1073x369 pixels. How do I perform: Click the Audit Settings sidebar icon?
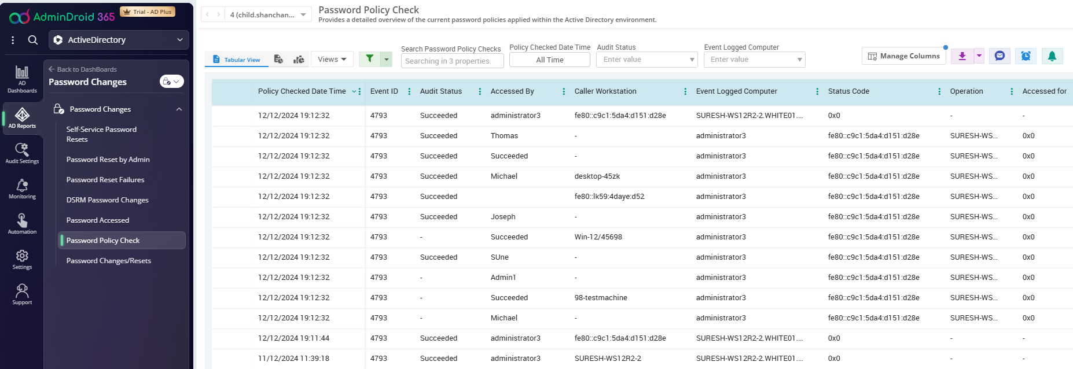22,153
